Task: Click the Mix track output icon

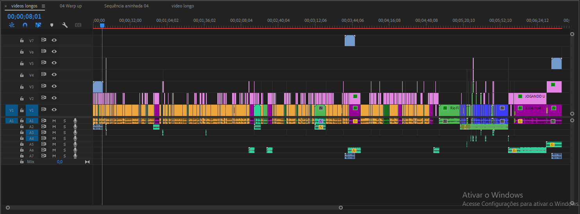Action: [87, 162]
